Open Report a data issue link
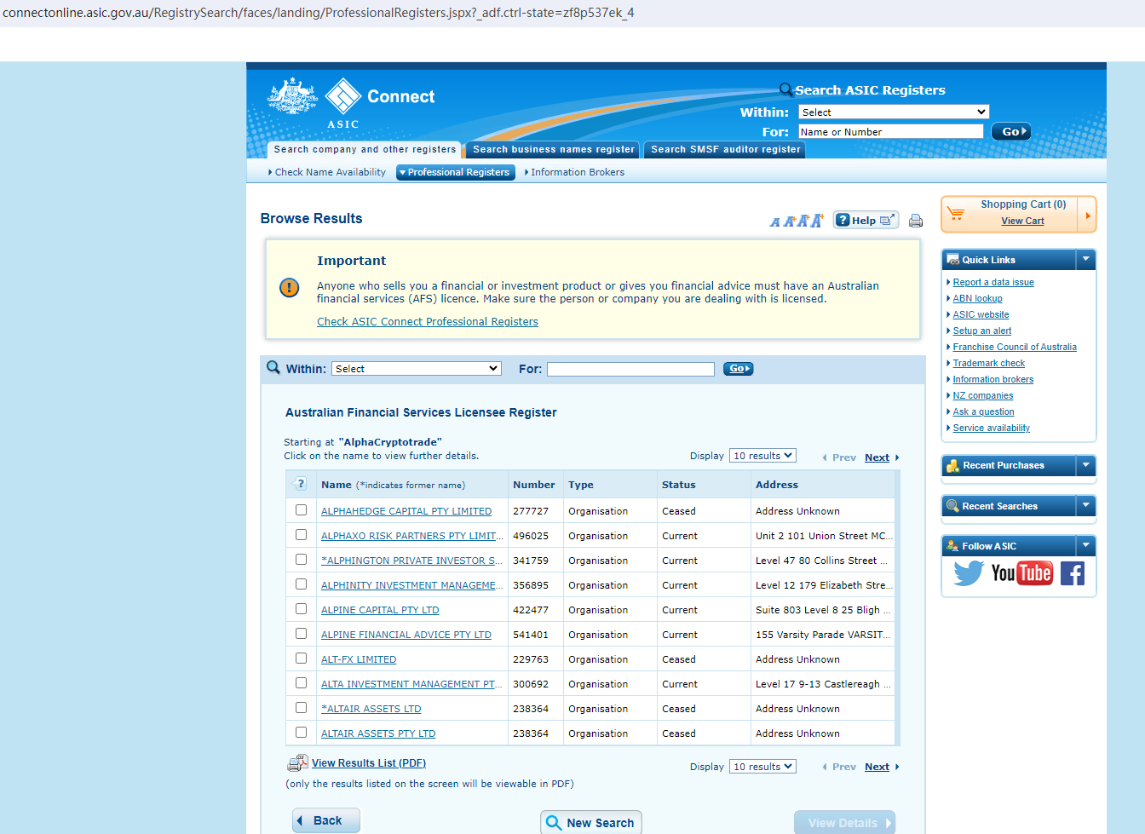The width and height of the screenshot is (1145, 834). click(993, 282)
